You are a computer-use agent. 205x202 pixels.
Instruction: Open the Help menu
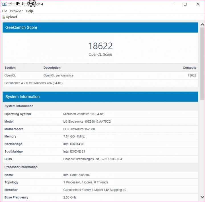coord(29,11)
